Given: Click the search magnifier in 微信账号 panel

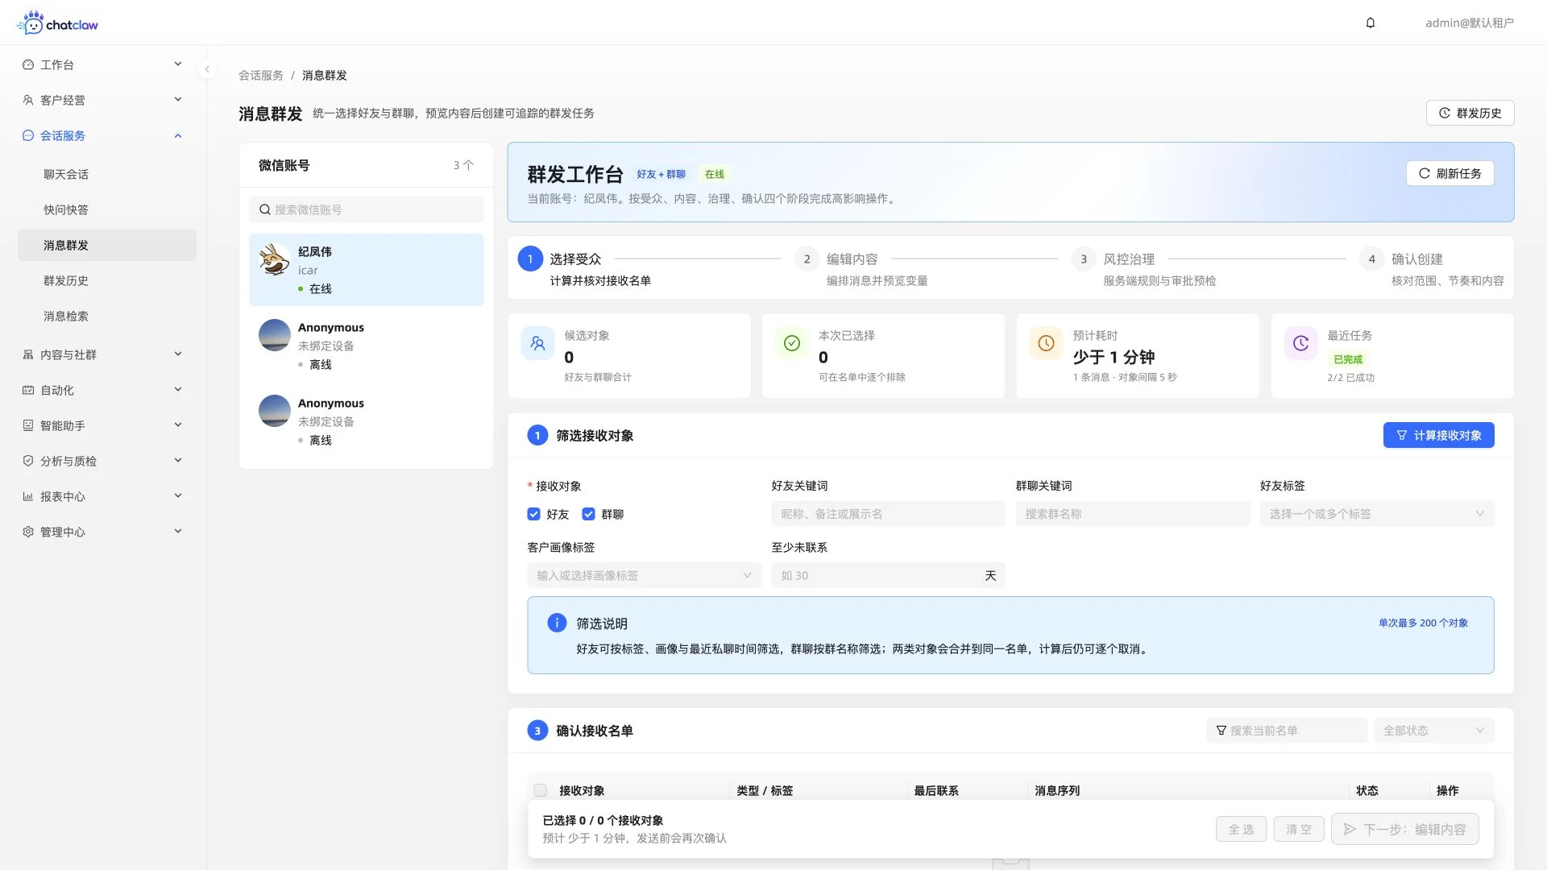Looking at the screenshot, I should click(264, 209).
